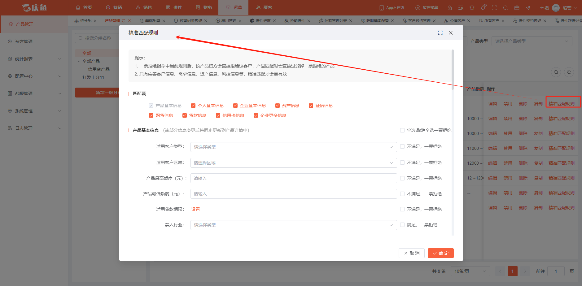This screenshot has height=286, width=582.
Task: Click 产品最高额度 input field
Action: click(294, 178)
